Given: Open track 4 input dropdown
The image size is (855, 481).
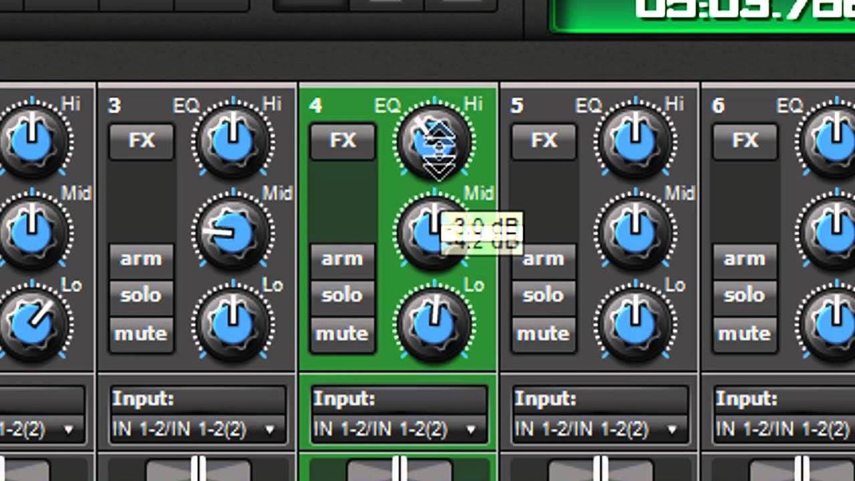Looking at the screenshot, I should 399,428.
